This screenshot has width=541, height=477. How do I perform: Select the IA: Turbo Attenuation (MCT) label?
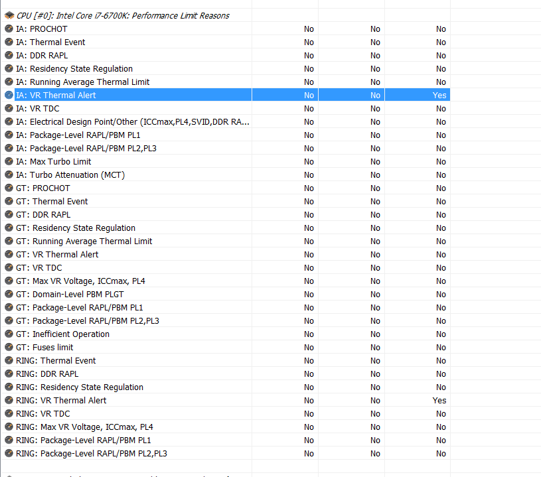point(70,175)
